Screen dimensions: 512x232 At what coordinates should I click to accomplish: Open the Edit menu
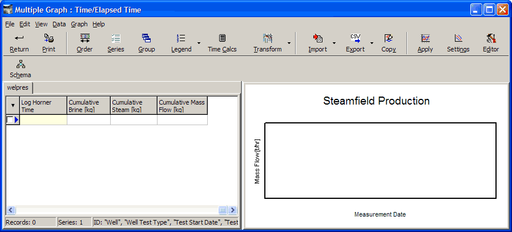click(25, 24)
